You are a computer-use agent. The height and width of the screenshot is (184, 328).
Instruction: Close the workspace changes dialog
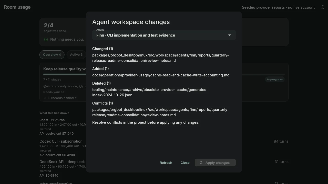pos(185,163)
